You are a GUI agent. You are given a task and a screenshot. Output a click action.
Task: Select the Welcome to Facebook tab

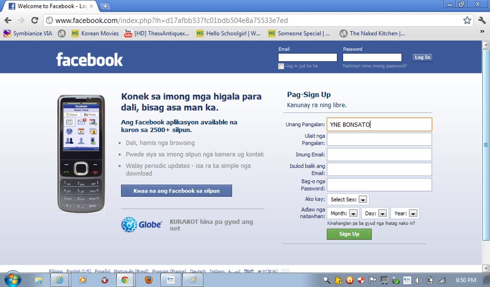(50, 6)
